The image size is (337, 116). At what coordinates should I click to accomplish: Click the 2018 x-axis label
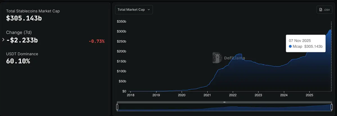pos(130,95)
